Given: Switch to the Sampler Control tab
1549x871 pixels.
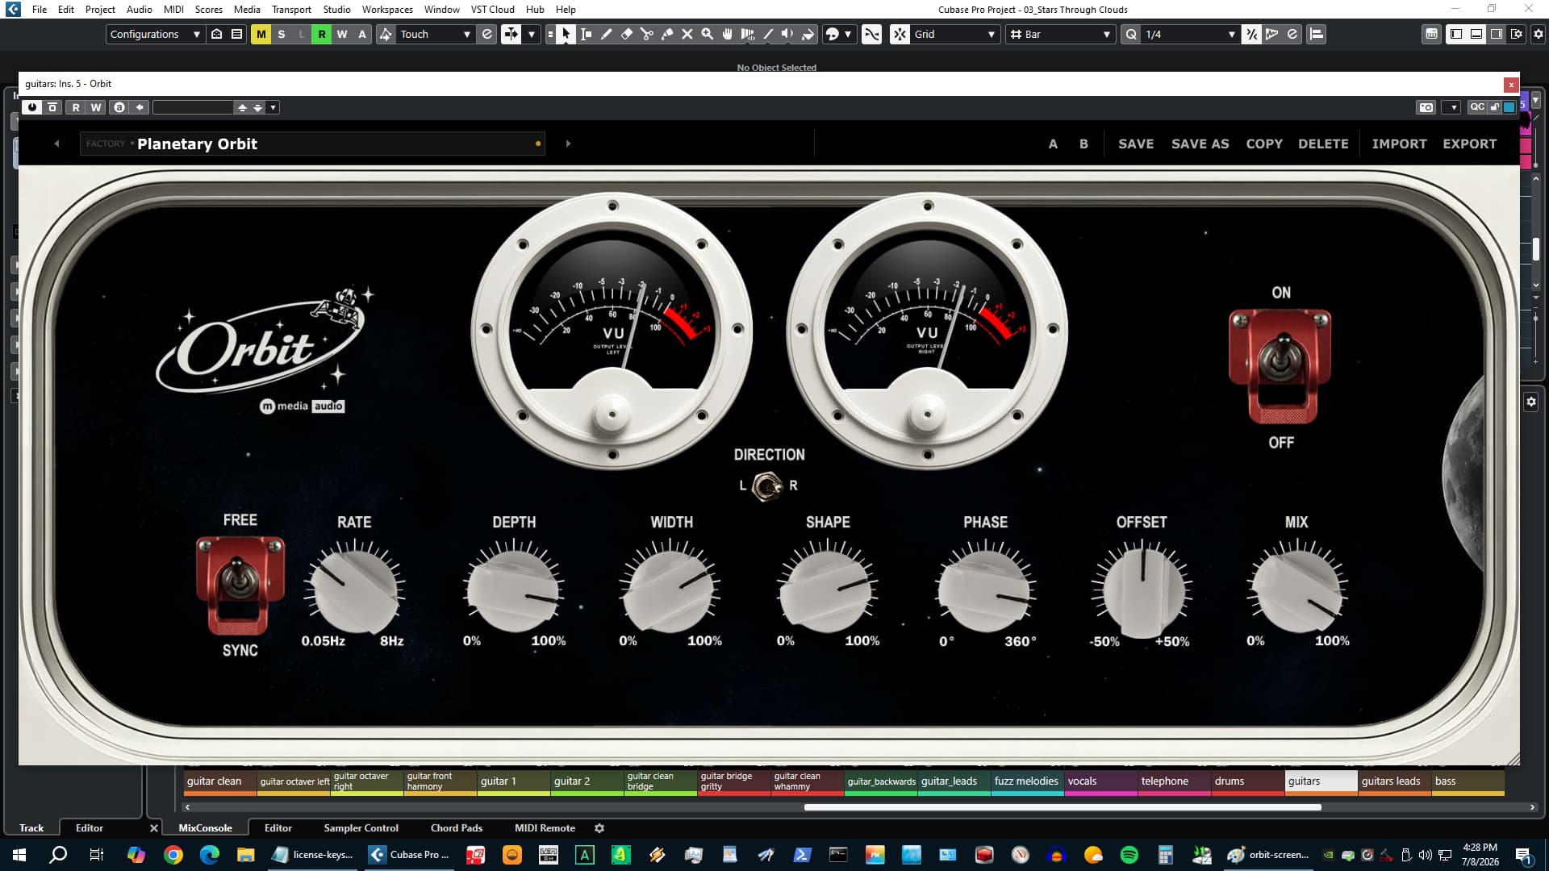Looking at the screenshot, I should pyautogui.click(x=361, y=827).
